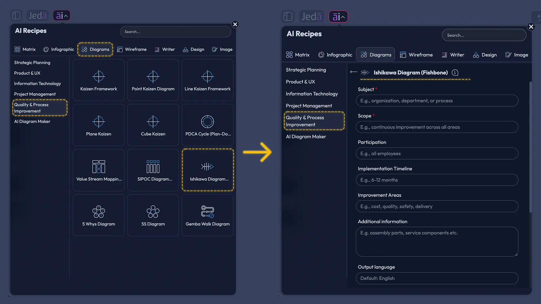
Task: Collapse AI menu button in right window
Action: pyautogui.click(x=338, y=17)
